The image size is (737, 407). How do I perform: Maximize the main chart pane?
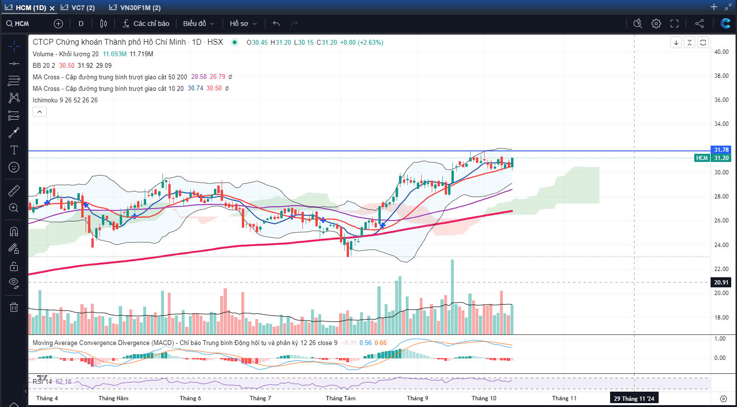[703, 42]
